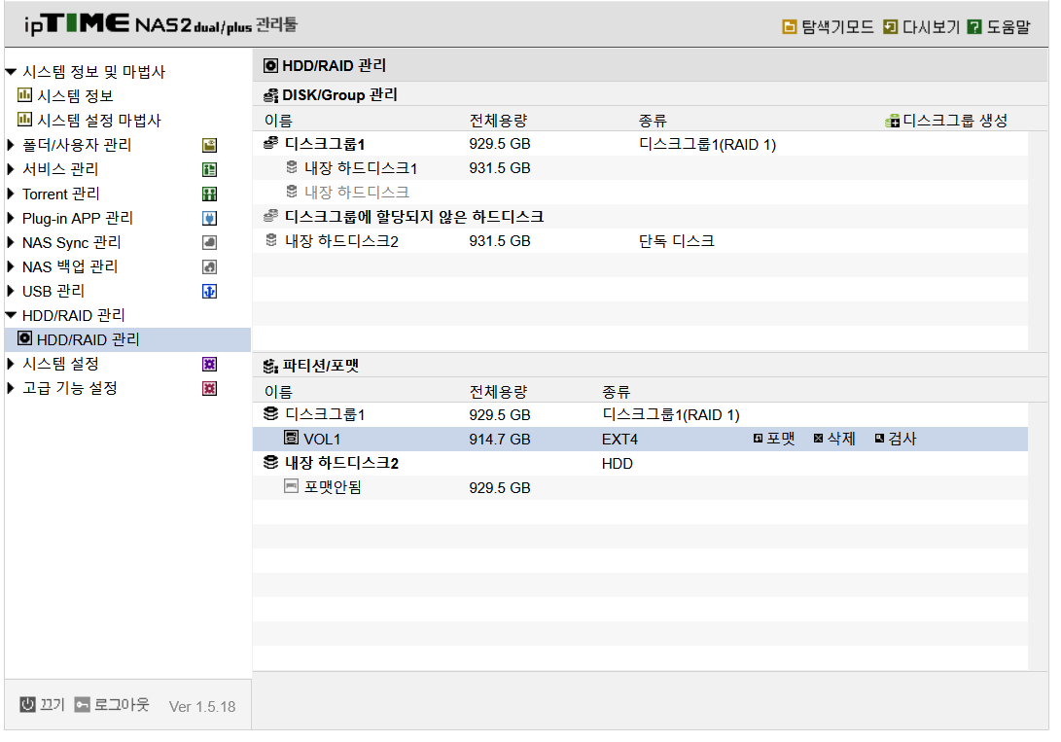Expand the Torrent 관리 menu
Image resolution: width=1061 pixels, height=742 pixels.
pos(10,194)
